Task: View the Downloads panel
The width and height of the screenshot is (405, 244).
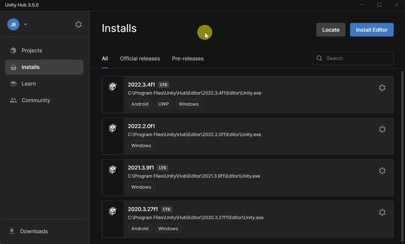Action: pos(34,231)
